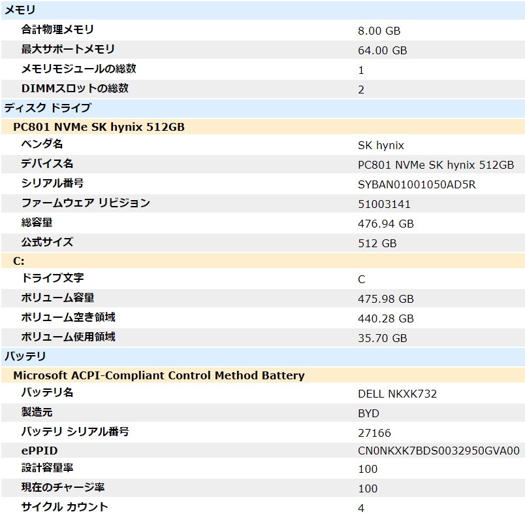The height and width of the screenshot is (514, 525).
Task: Select the ファームウェア リビジョン label
Action: pyautogui.click(x=86, y=203)
